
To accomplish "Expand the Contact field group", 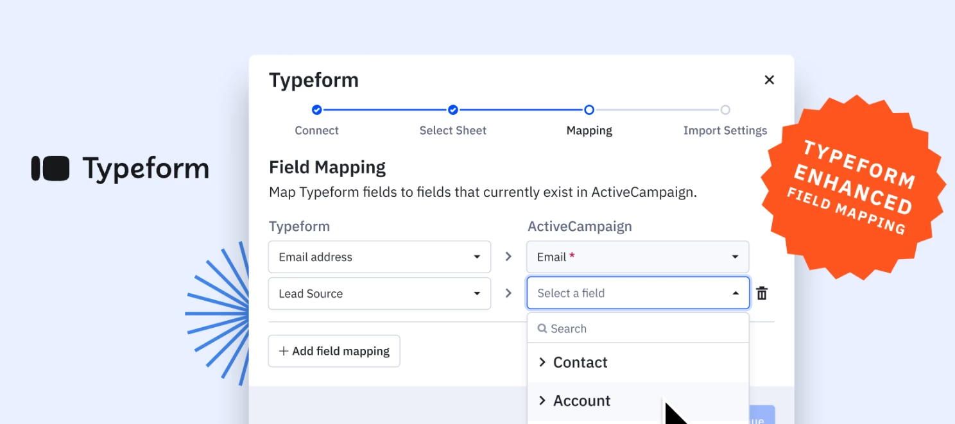I will point(542,362).
